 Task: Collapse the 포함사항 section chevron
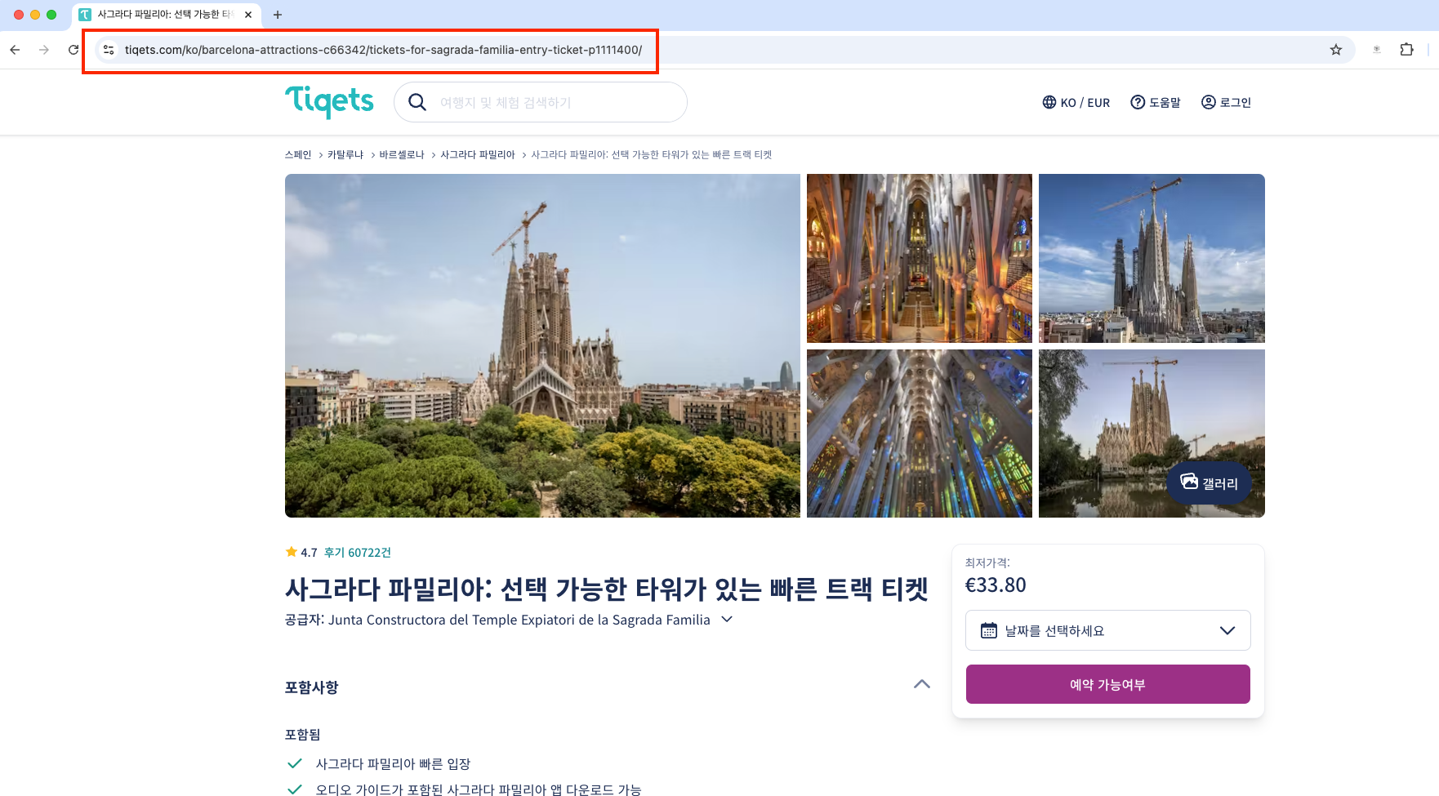(922, 684)
